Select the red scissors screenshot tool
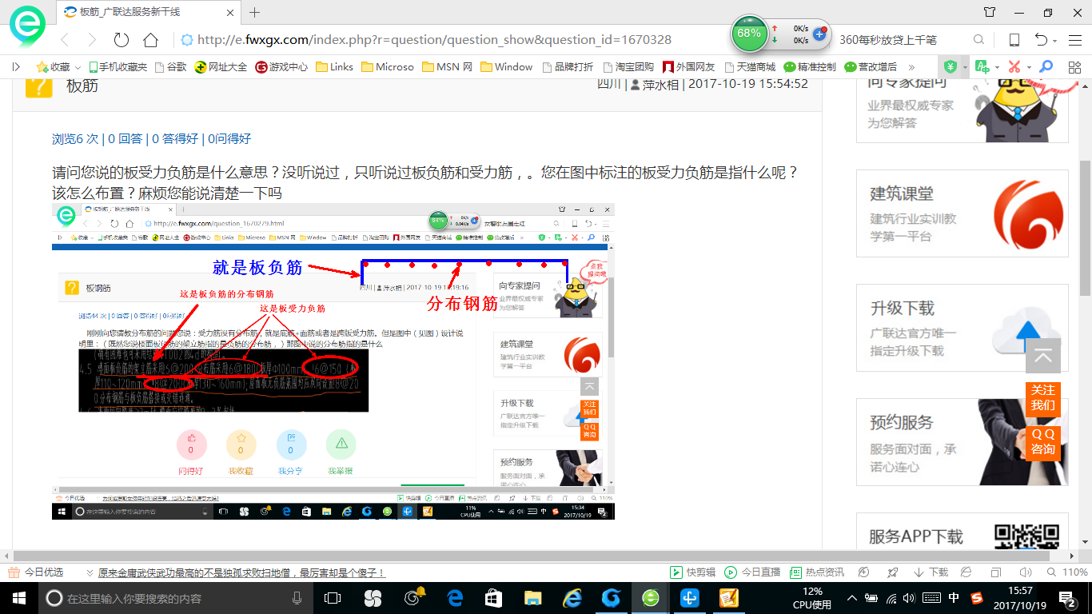This screenshot has height=614, width=1092. (x=1014, y=67)
